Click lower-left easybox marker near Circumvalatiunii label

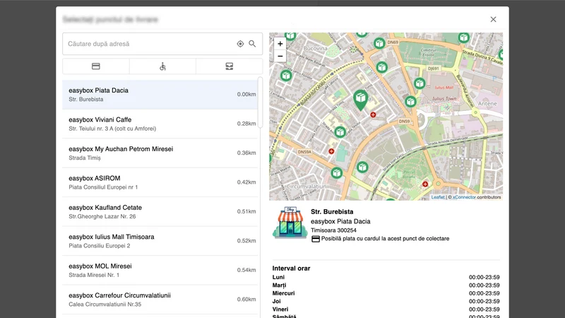click(x=337, y=173)
